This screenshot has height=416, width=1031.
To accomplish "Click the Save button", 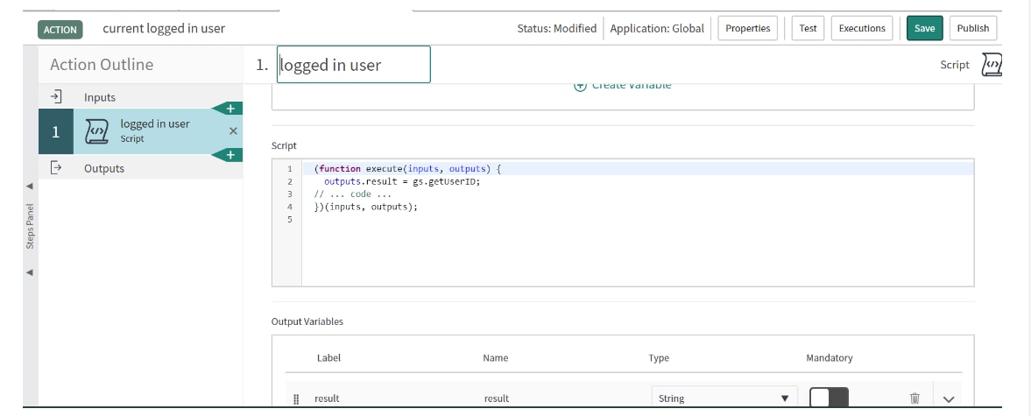I will click(x=924, y=28).
